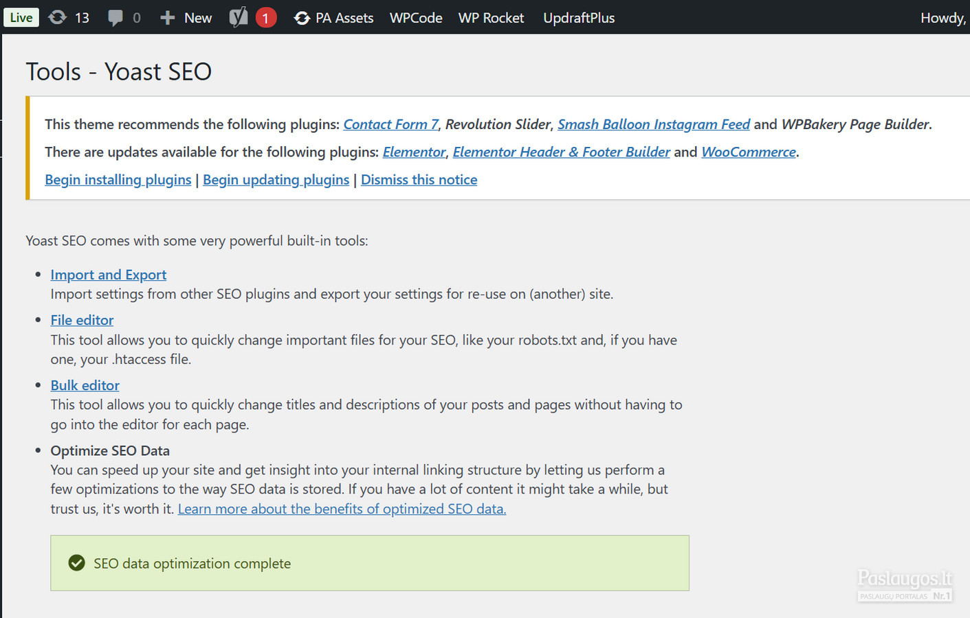
Task: Click the Optimize SEO Data heading
Action: 110,450
